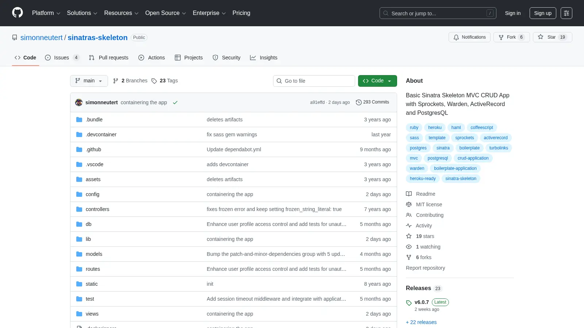The width and height of the screenshot is (584, 328).
Task: Open the .github folder icon
Action: (x=79, y=149)
